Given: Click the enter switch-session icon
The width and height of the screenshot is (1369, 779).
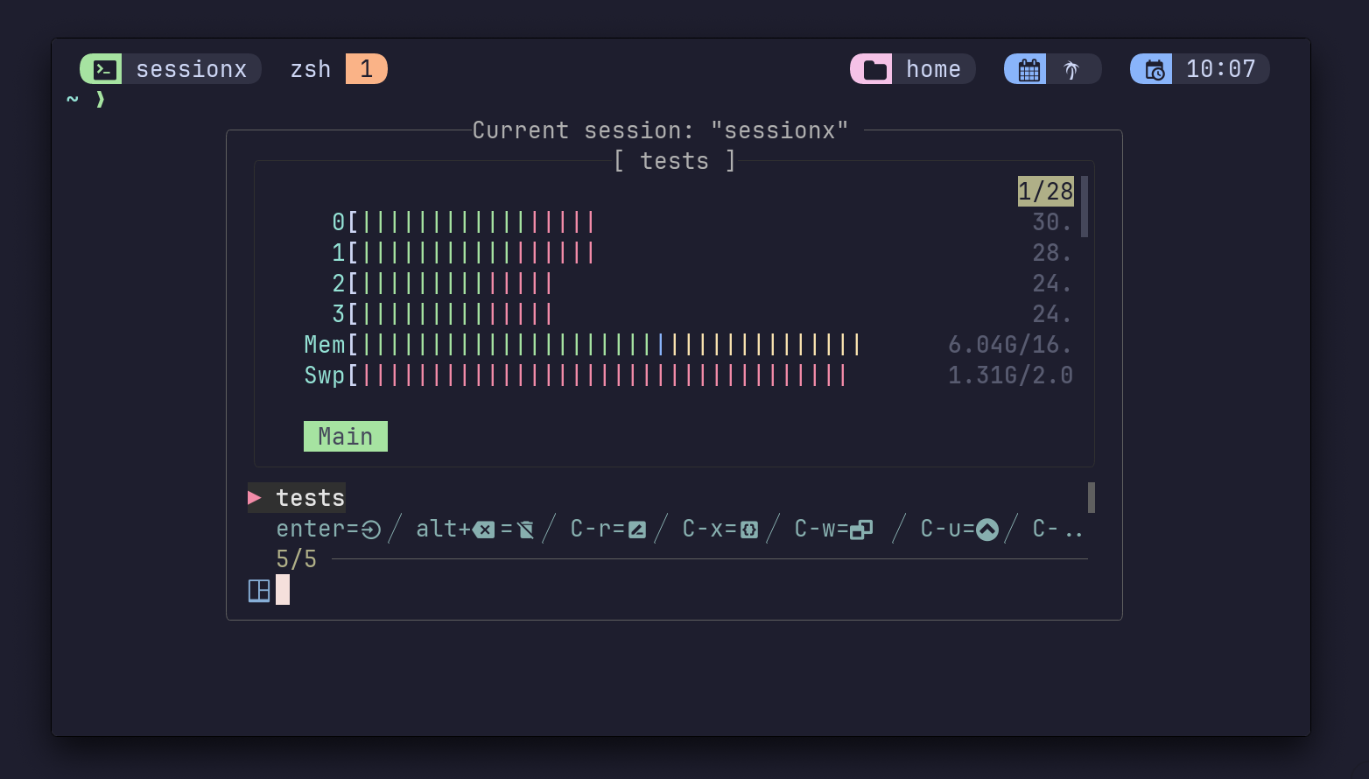Looking at the screenshot, I should tap(371, 530).
